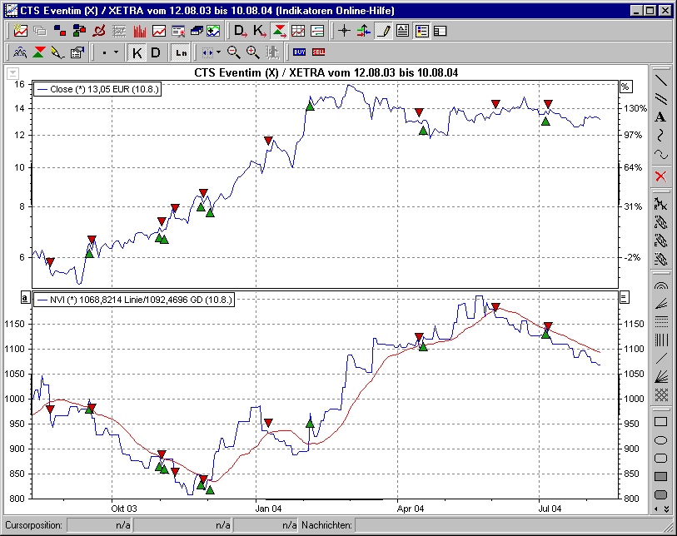Select the Fibonacci fan tool
Viewport: 677px width, 536px height.
tap(662, 302)
